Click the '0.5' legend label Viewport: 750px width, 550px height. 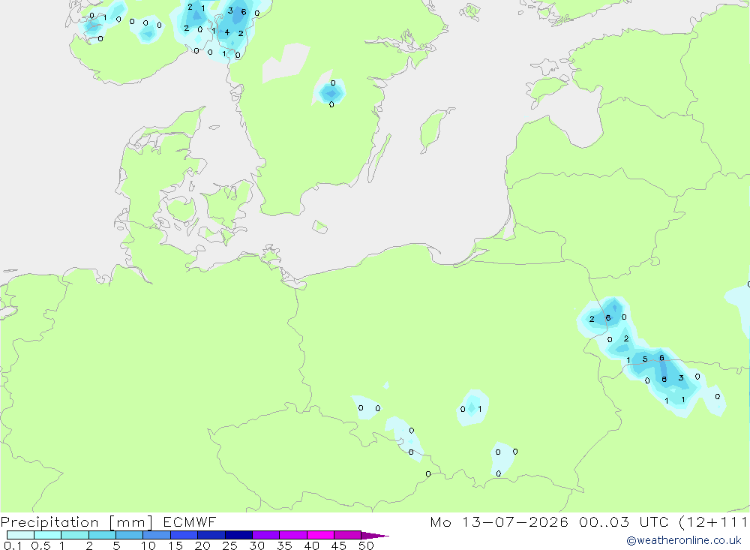[x=40, y=545]
